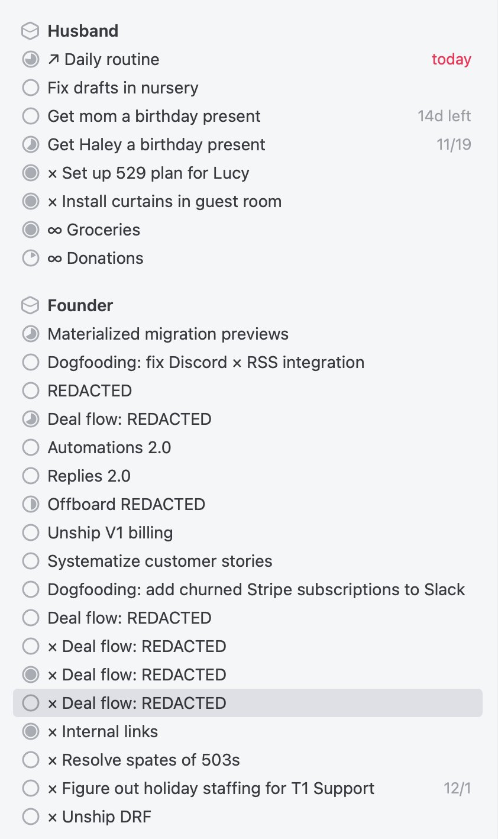Open Systematize customer stories
The height and width of the screenshot is (839, 498).
[160, 561]
